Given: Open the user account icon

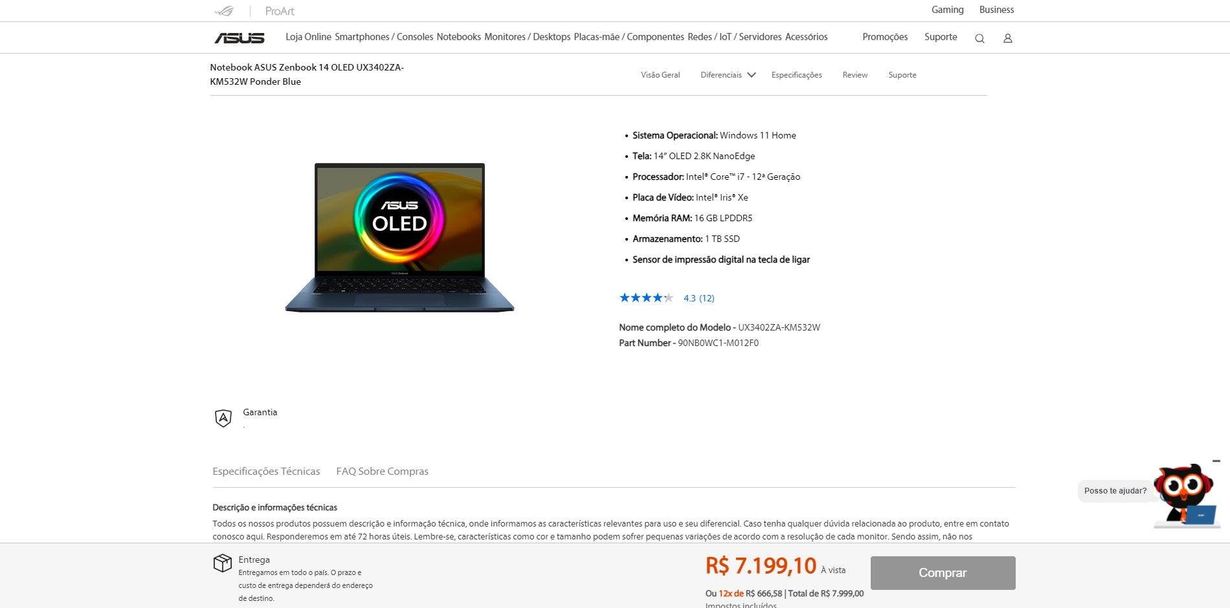Looking at the screenshot, I should [1007, 38].
